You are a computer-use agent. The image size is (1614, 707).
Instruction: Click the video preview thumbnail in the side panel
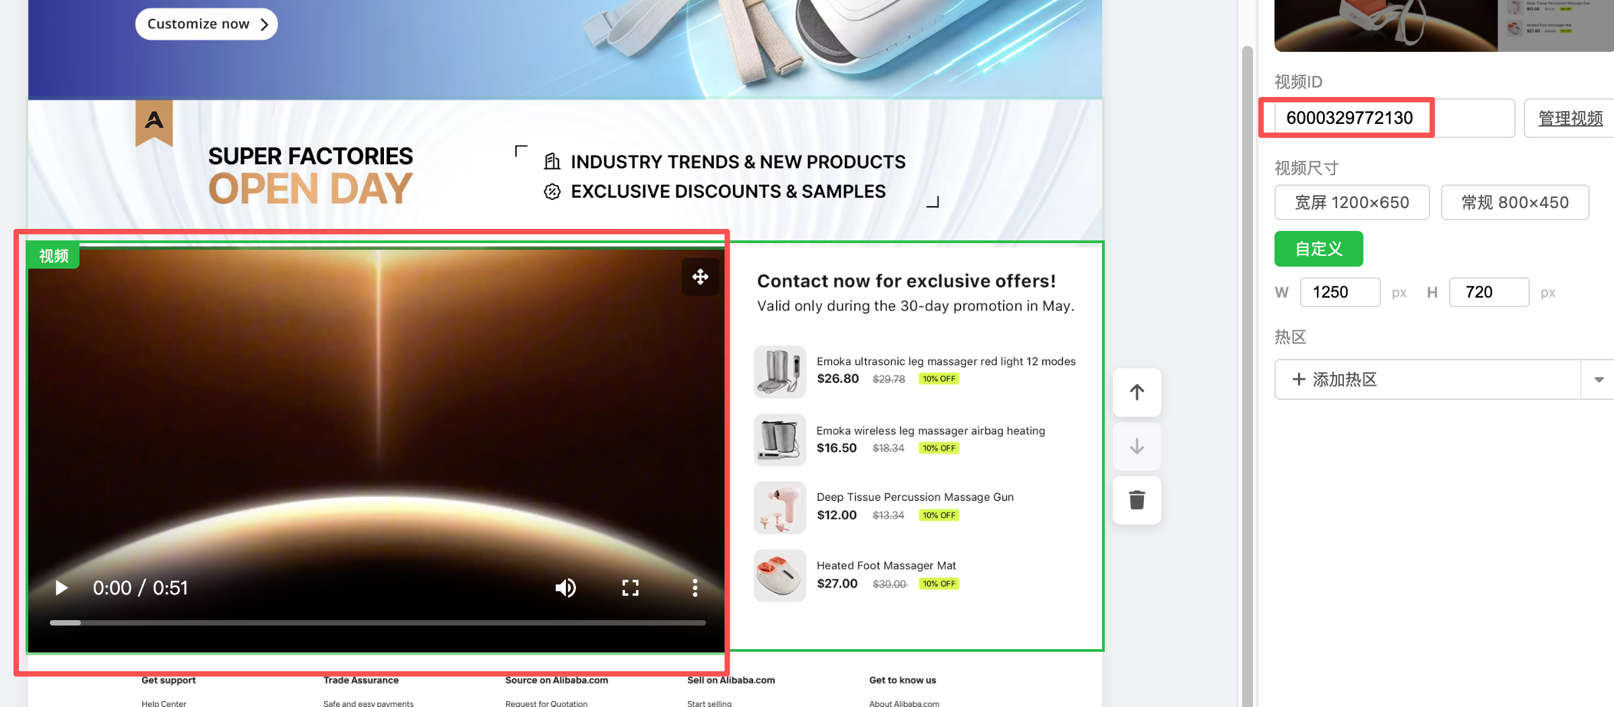[1444, 26]
